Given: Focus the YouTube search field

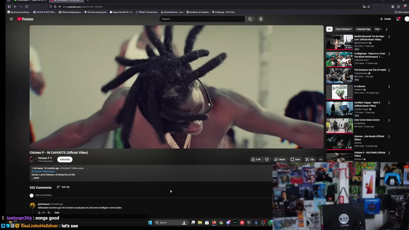Looking at the screenshot, I should point(202,19).
